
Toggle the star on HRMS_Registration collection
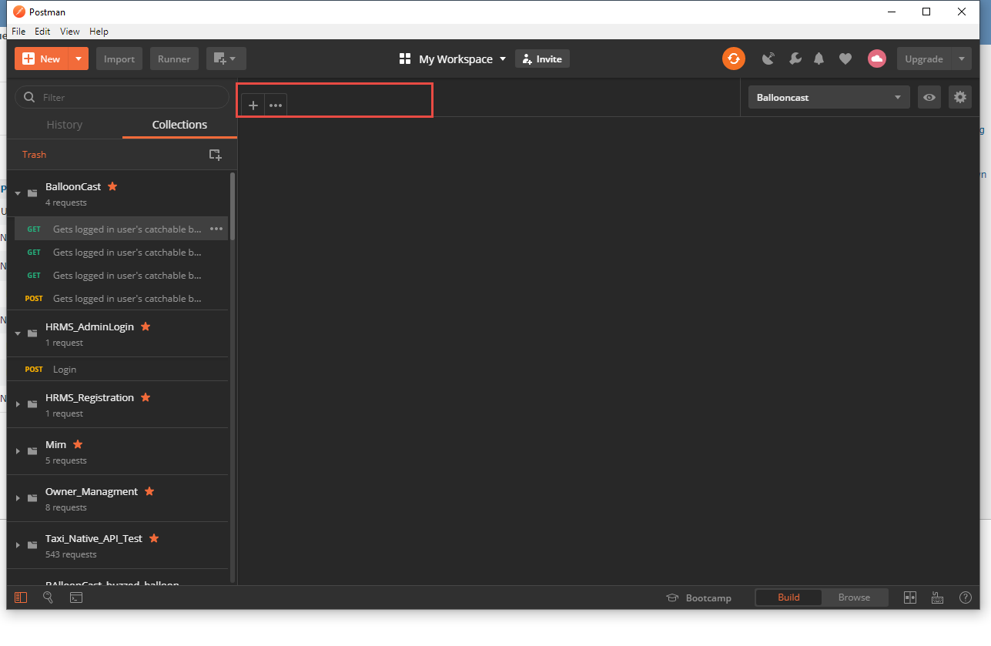click(x=146, y=397)
